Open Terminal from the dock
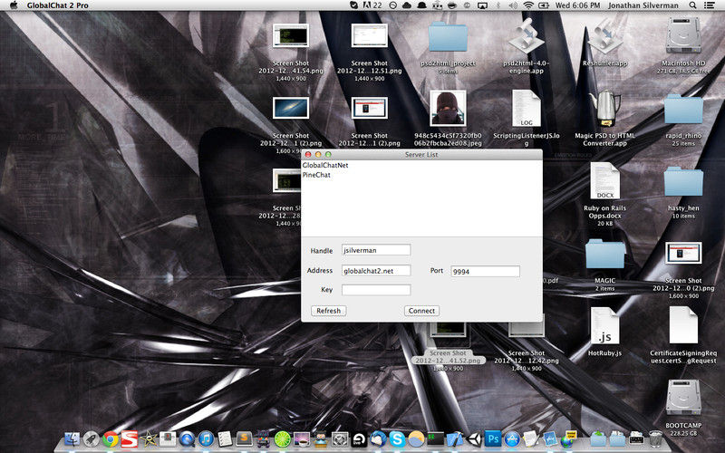This screenshot has height=453, width=725. click(x=436, y=439)
